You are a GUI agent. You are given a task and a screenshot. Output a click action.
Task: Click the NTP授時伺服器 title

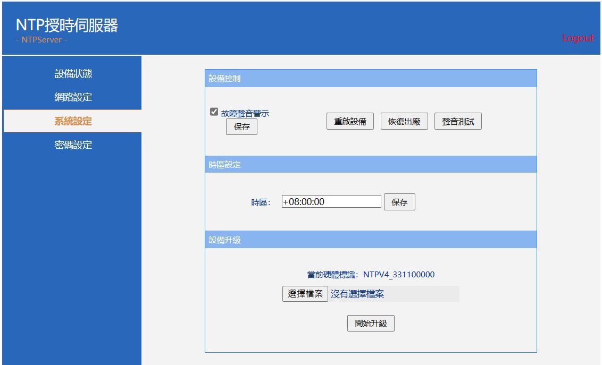(x=67, y=26)
